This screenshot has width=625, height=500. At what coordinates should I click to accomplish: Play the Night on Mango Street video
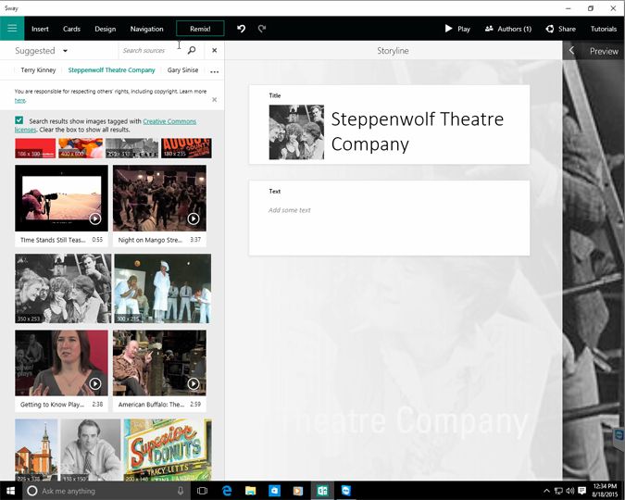click(194, 219)
